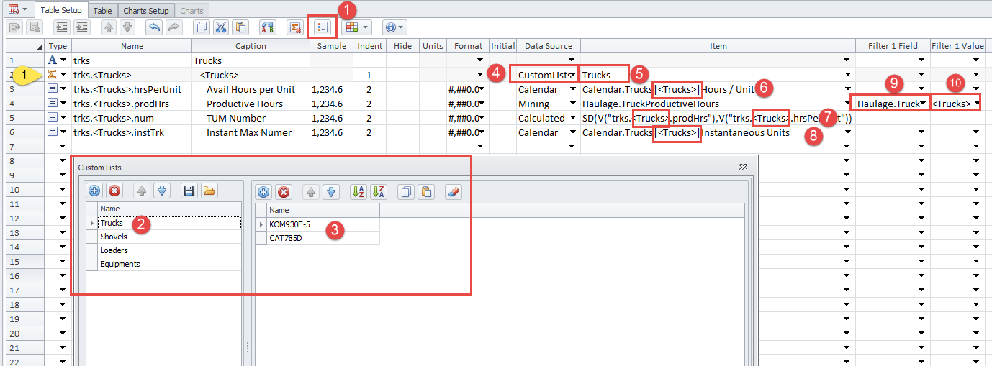The image size is (992, 366).
Task: Save the custom lists with floppy icon
Action: (x=189, y=191)
